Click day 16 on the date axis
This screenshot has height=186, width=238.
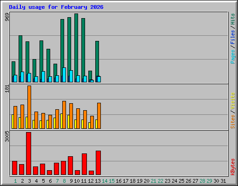tap(119, 181)
